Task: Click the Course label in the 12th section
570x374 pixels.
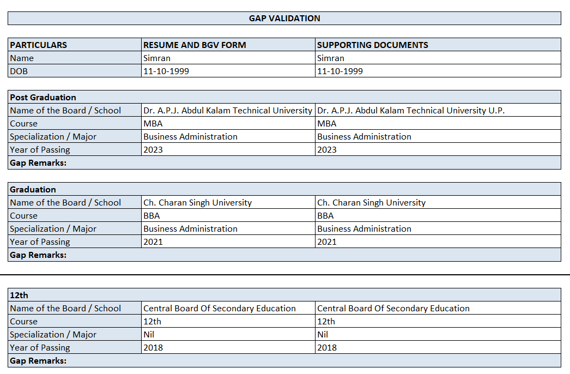Action: (75, 321)
